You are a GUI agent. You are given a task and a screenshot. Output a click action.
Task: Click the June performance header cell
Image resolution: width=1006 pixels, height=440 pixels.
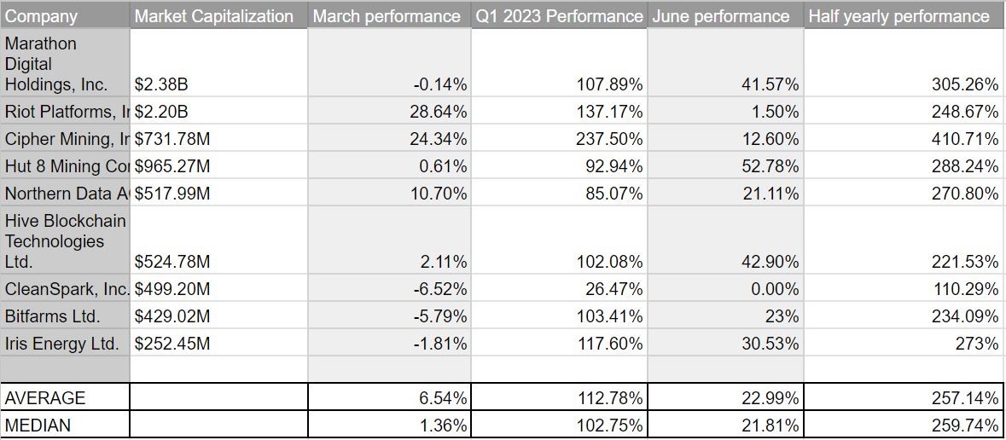point(724,16)
